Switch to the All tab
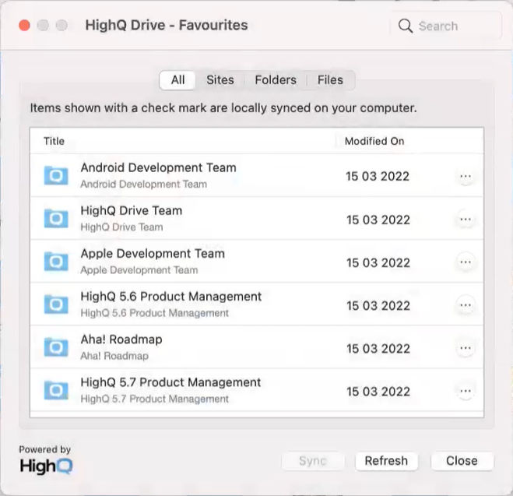 (177, 80)
